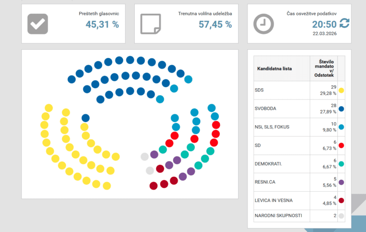
Task: Click the checkmark icon for counted ballots
Action: coord(37,23)
